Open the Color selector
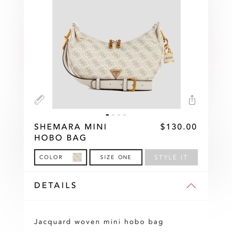This screenshot has height=232, width=232. pos(60,157)
